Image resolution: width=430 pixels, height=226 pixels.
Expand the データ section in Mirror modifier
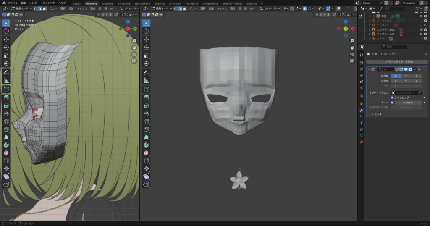(x=377, y=114)
